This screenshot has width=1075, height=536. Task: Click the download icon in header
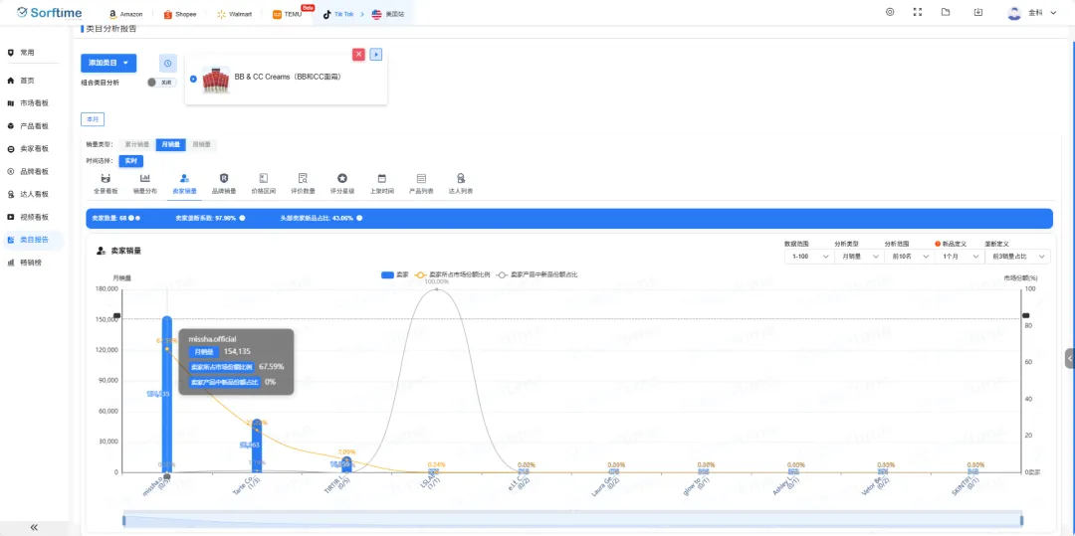[x=978, y=12]
